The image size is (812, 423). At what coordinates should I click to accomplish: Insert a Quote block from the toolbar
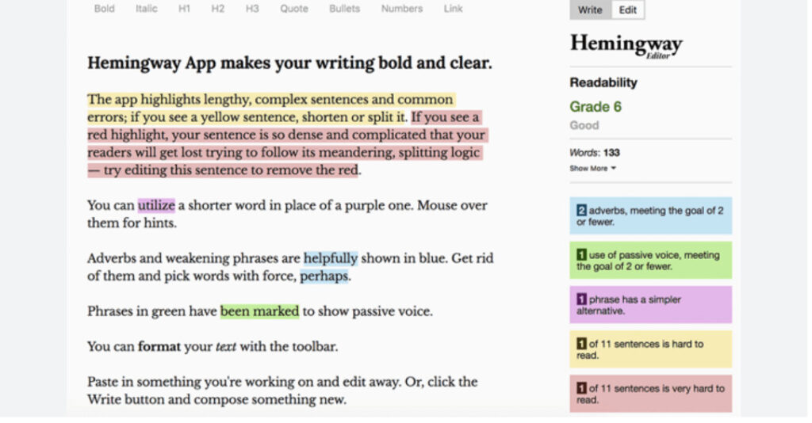tap(294, 9)
